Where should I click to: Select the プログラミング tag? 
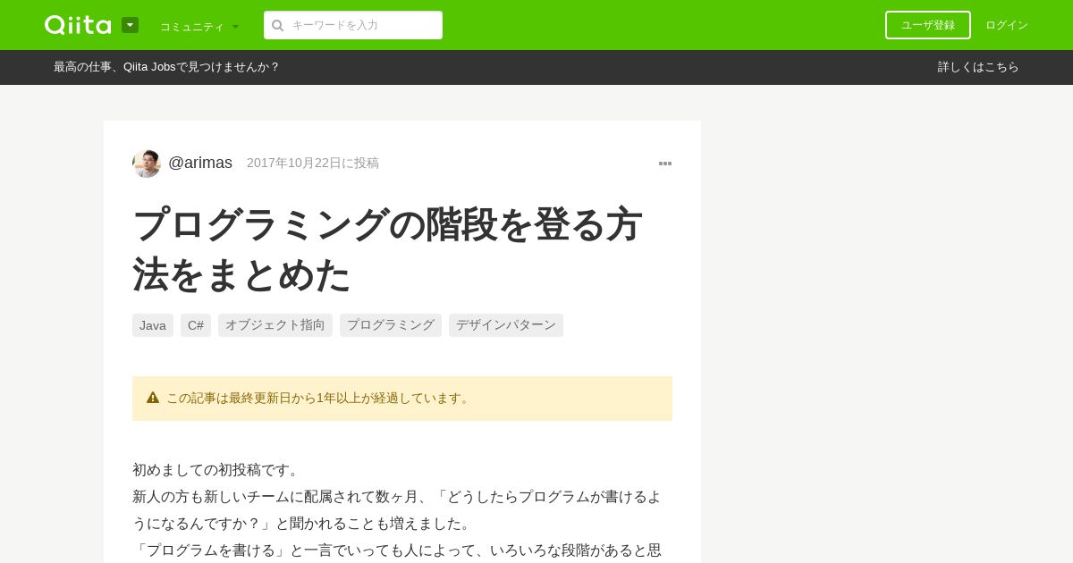click(x=391, y=325)
